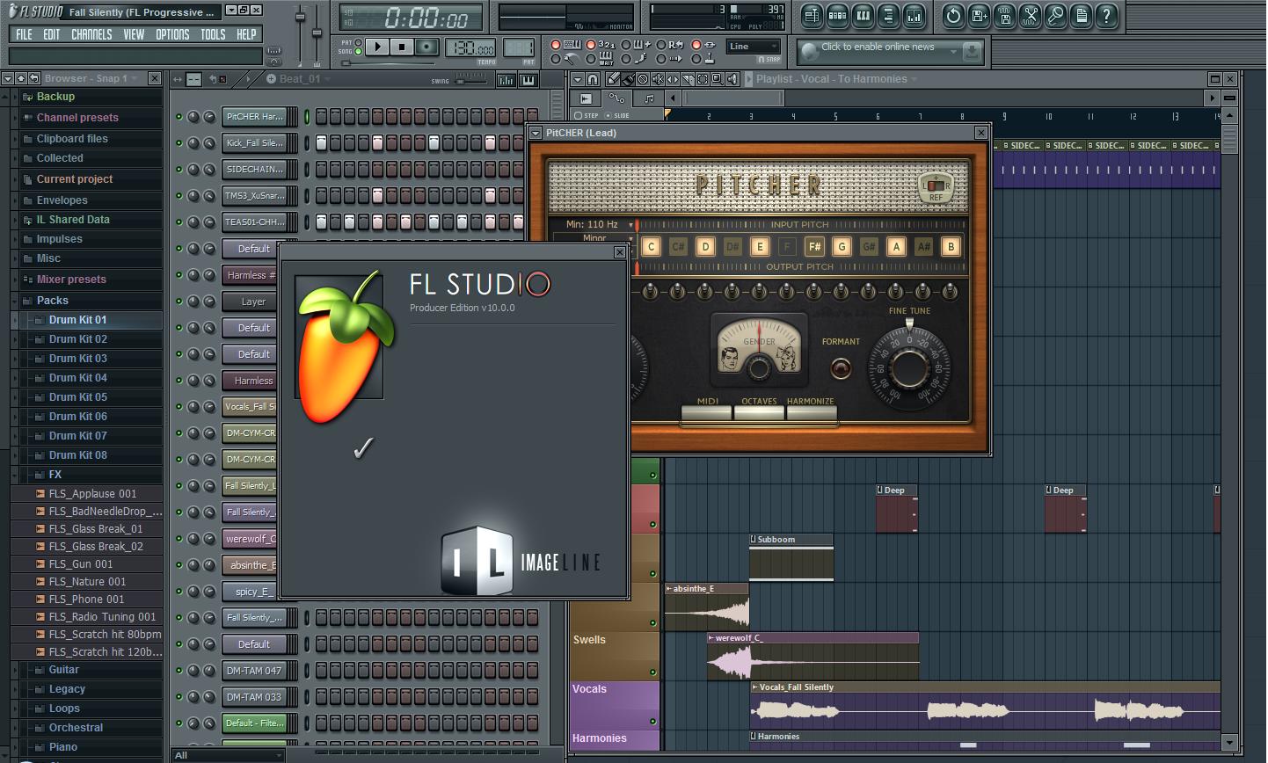Select the playlist paint brush tool
Viewport: 1268px width, 763px height.
click(x=628, y=79)
